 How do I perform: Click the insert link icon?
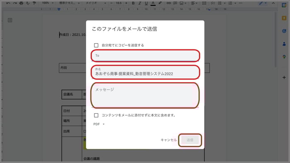click(x=169, y=3)
